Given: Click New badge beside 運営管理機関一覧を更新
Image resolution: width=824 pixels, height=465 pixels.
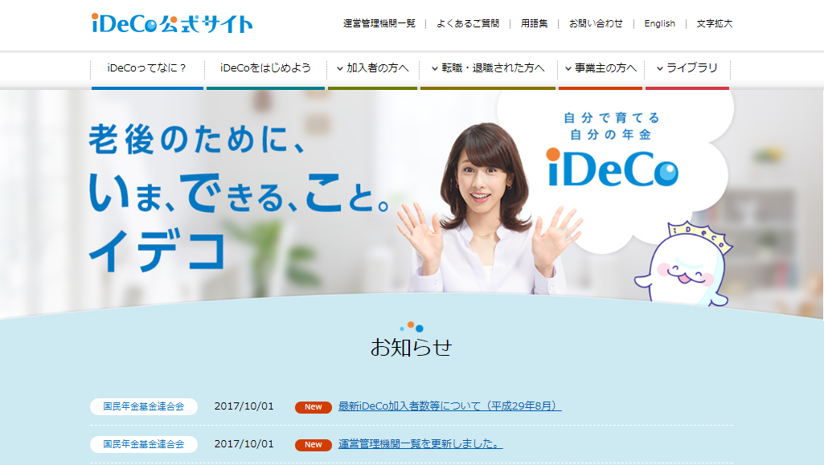Looking at the screenshot, I should pos(314,445).
